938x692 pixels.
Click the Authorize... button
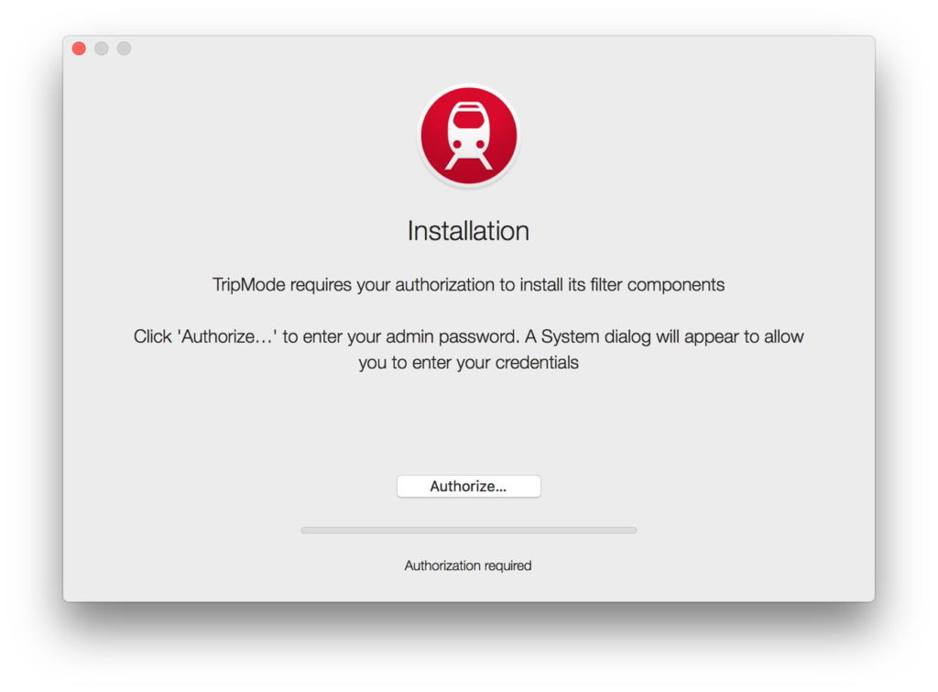[x=468, y=486]
